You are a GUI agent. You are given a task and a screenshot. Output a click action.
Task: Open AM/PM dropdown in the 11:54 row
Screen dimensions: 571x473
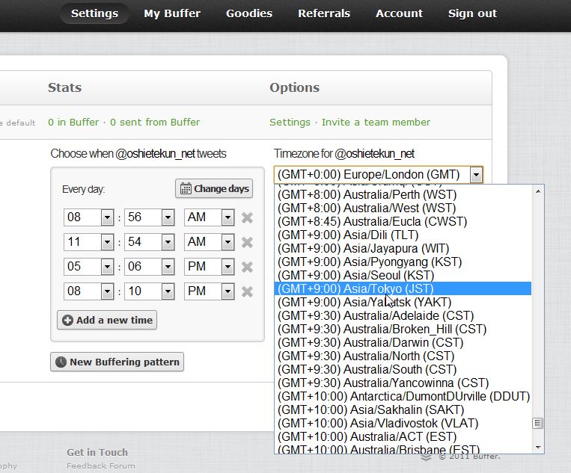tap(209, 242)
